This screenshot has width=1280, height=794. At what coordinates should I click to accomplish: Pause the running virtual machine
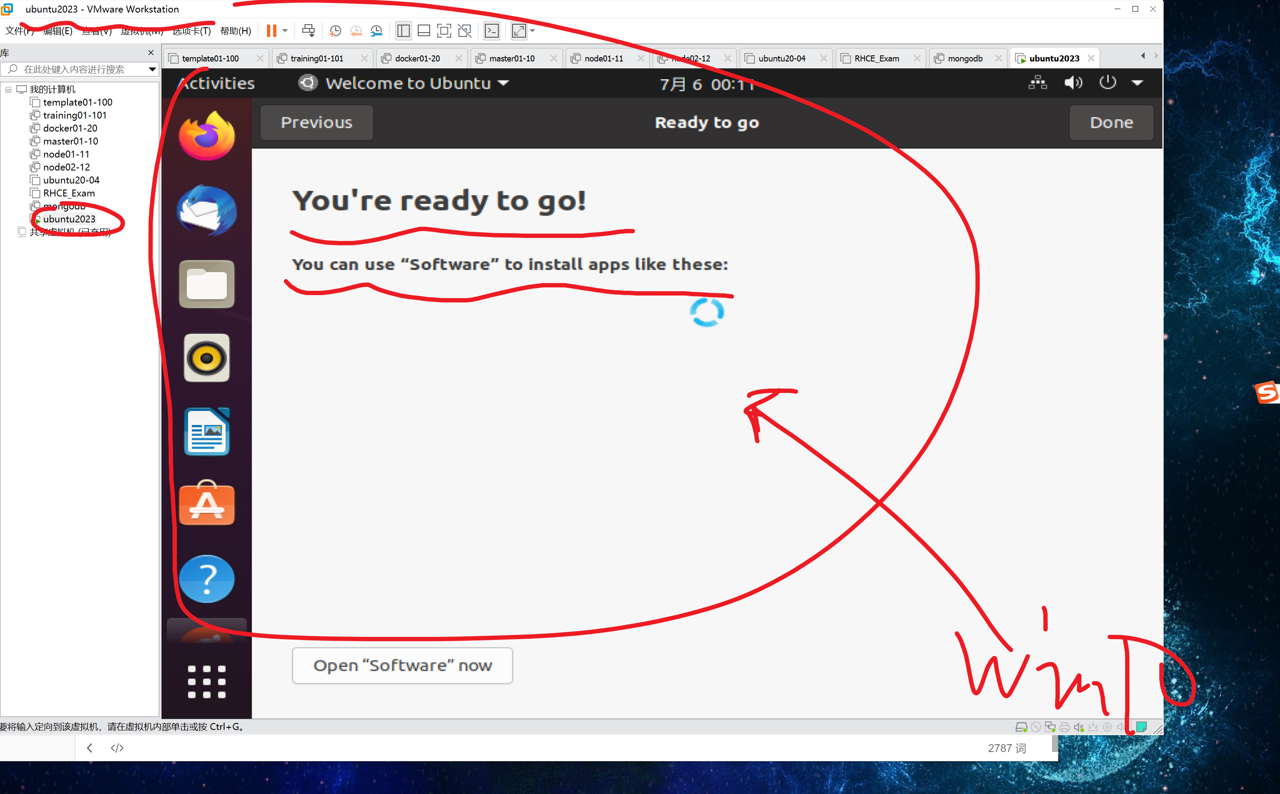pos(271,31)
